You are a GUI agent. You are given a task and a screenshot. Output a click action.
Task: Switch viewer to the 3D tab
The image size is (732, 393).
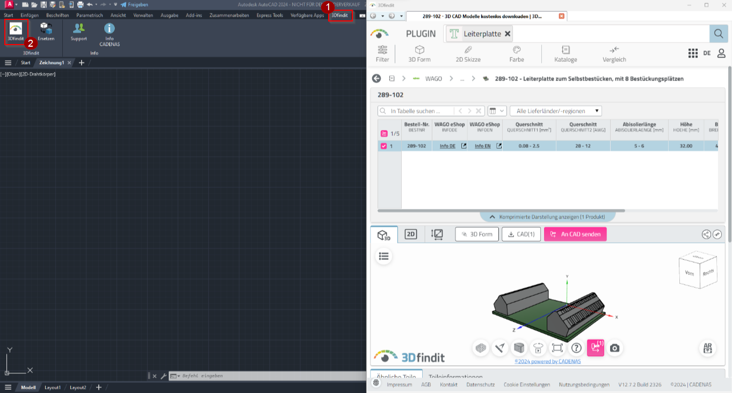pyautogui.click(x=384, y=235)
